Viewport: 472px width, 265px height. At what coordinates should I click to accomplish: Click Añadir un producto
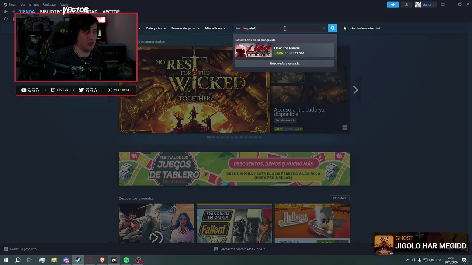[x=20, y=249]
